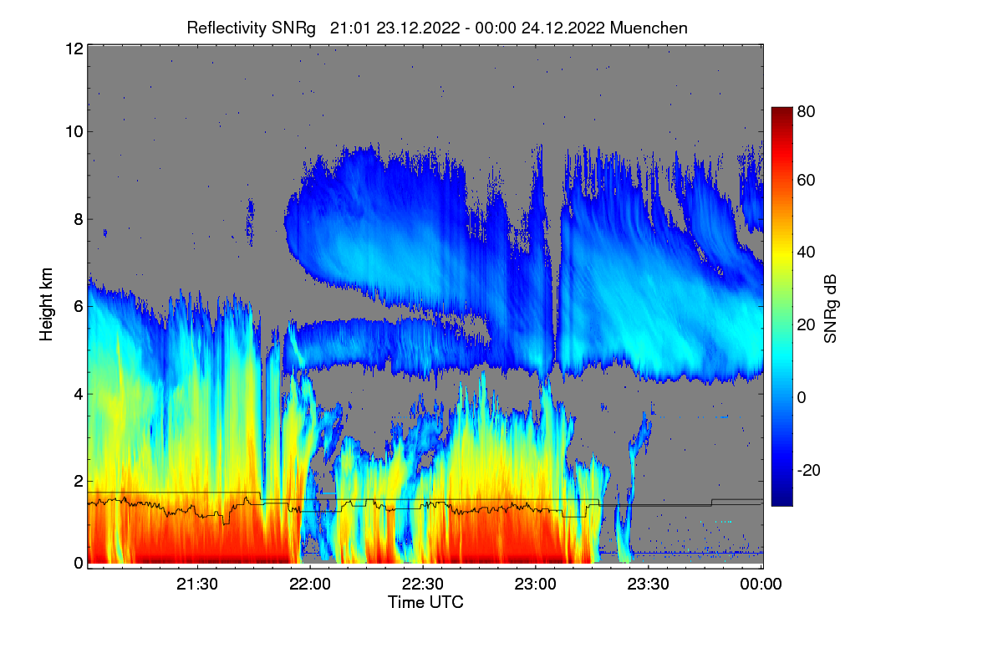The height and width of the screenshot is (669, 1003).
Task: Click the 21:30 time tick label
Action: click(x=197, y=585)
